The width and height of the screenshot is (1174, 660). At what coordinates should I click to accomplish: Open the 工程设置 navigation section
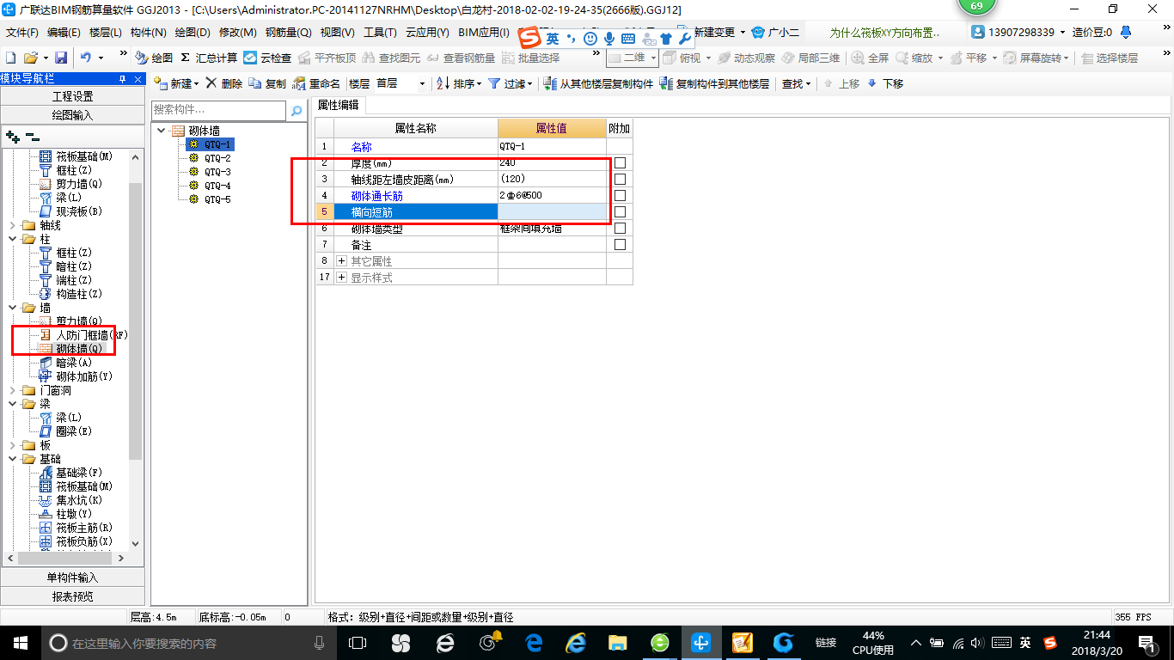point(72,96)
